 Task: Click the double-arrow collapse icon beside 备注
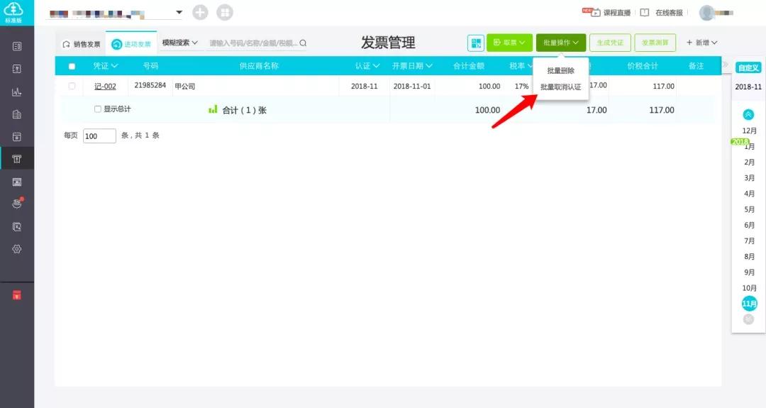(x=726, y=65)
